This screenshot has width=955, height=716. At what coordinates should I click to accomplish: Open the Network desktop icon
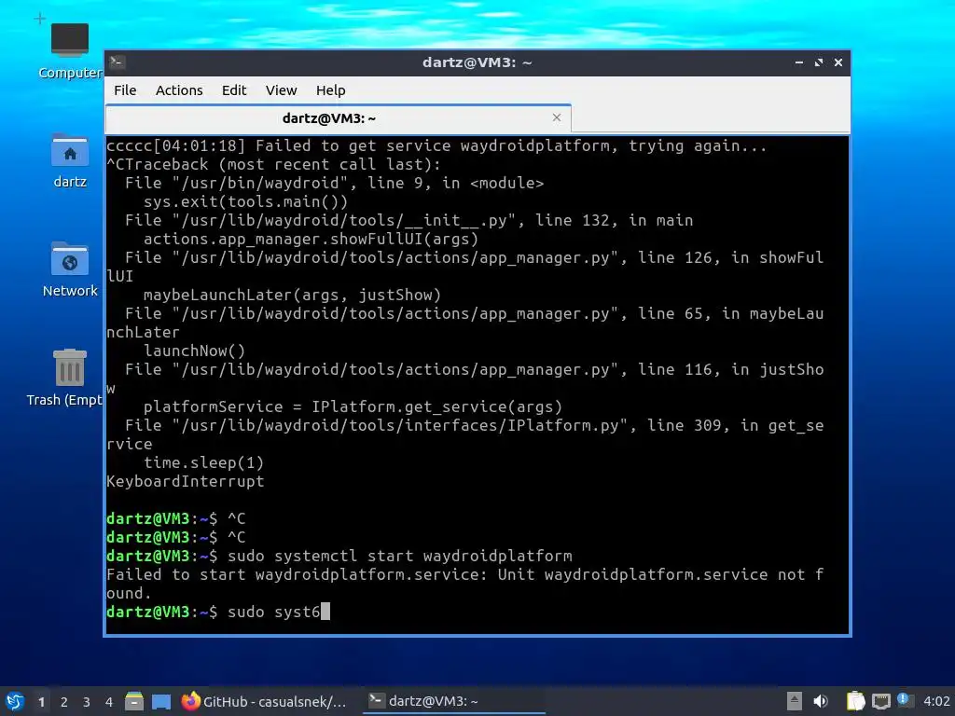click(x=70, y=269)
